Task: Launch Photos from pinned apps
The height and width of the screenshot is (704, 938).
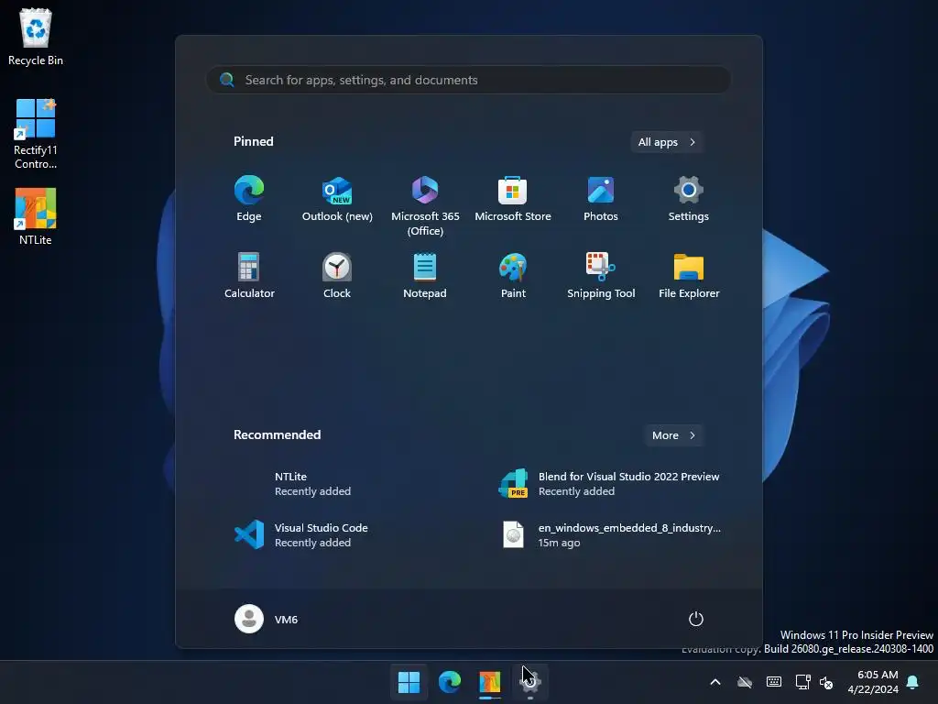Action: [x=601, y=200]
